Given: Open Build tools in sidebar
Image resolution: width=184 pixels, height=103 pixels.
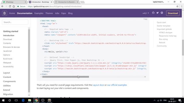Looking at the screenshot, I should pyautogui.click(x=8, y=59).
